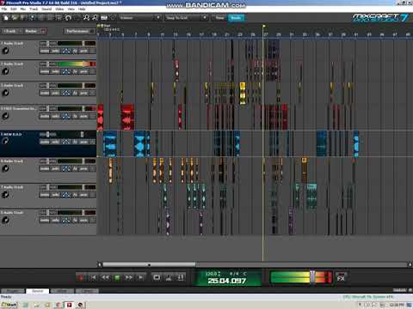Open fx for track 1 Audio Track

pyautogui.click(x=75, y=51)
